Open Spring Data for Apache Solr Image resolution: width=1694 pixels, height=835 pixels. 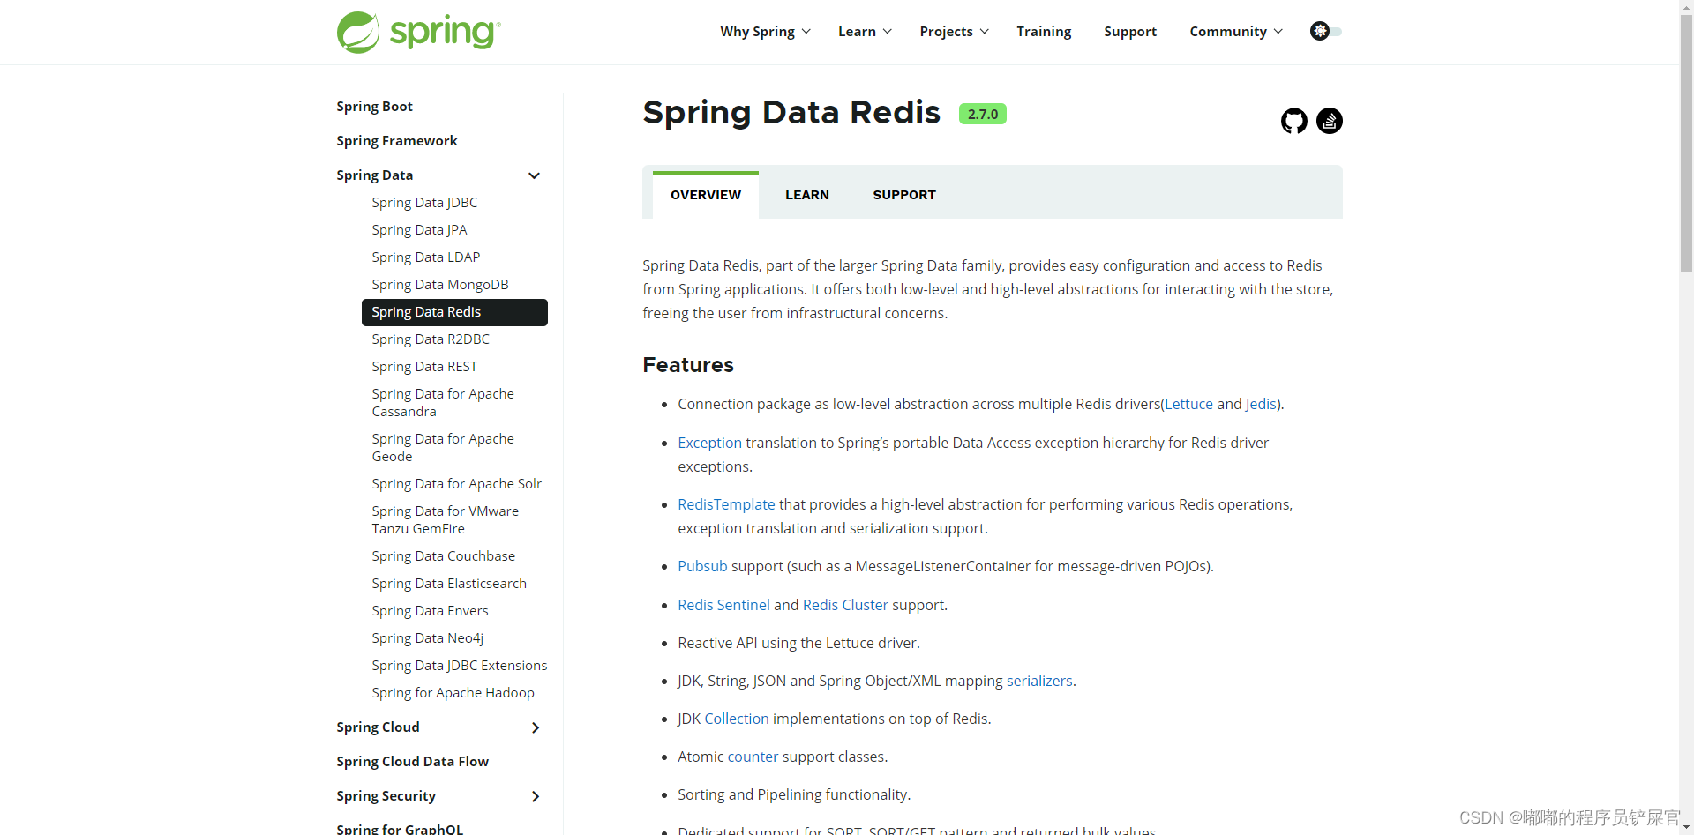(456, 484)
